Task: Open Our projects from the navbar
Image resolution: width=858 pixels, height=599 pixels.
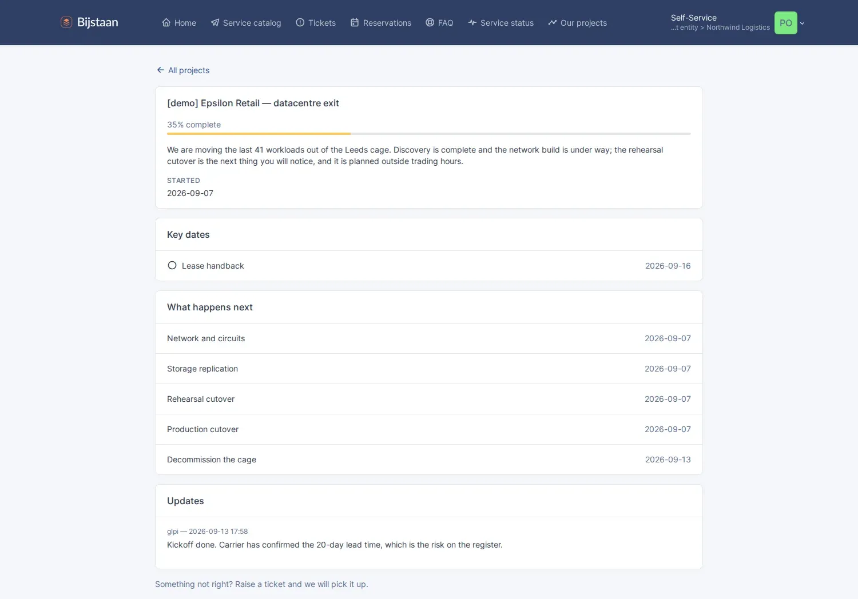Action: [x=578, y=23]
